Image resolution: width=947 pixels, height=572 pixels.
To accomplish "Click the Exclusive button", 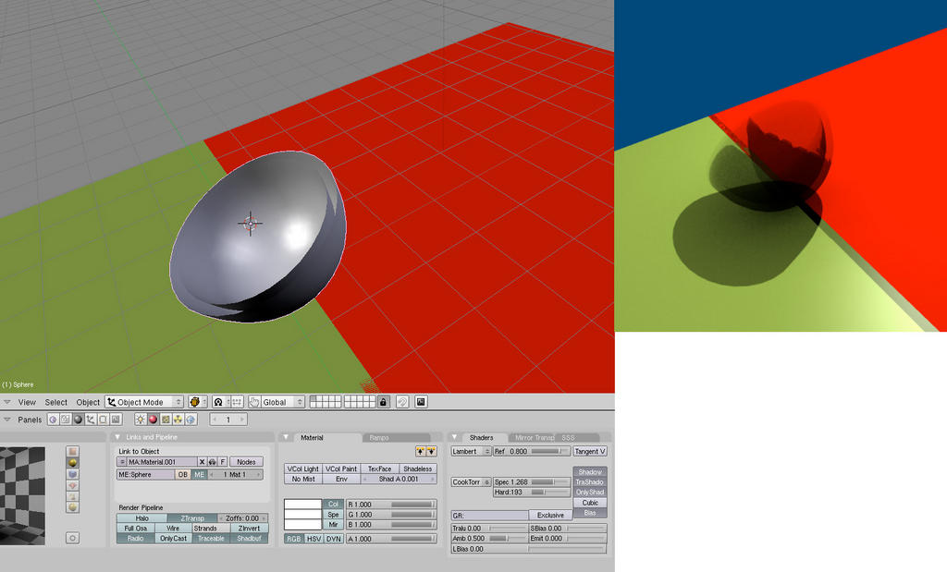I will [x=550, y=516].
